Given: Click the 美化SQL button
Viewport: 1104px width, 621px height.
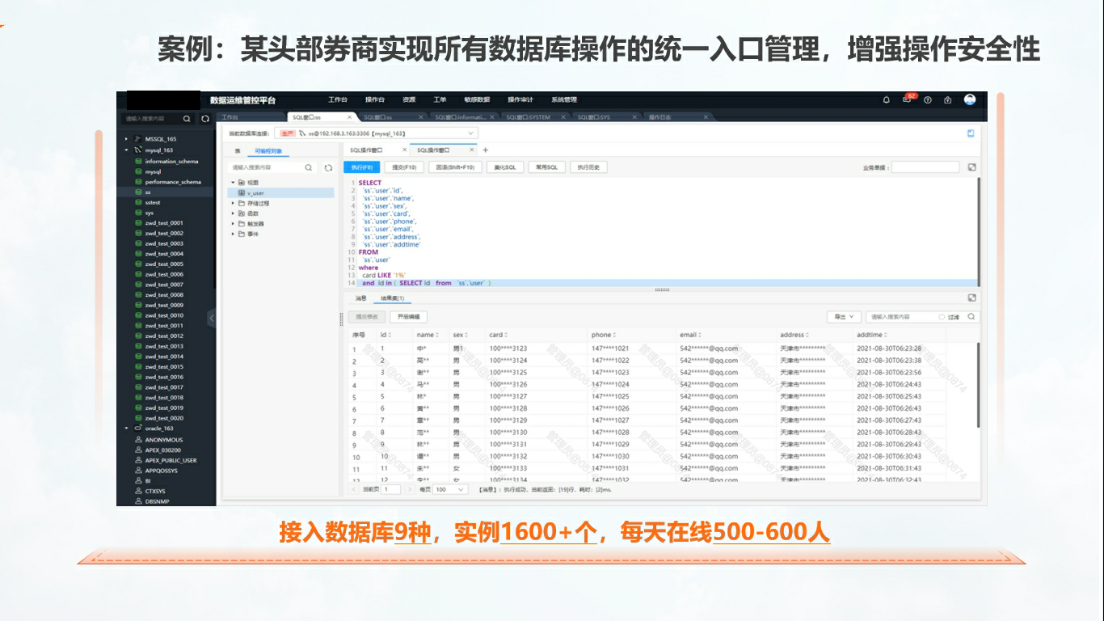Looking at the screenshot, I should (x=505, y=167).
